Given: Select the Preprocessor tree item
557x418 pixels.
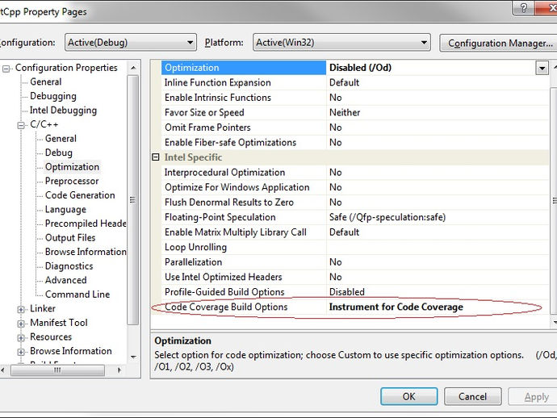Looking at the screenshot, I should [x=72, y=181].
